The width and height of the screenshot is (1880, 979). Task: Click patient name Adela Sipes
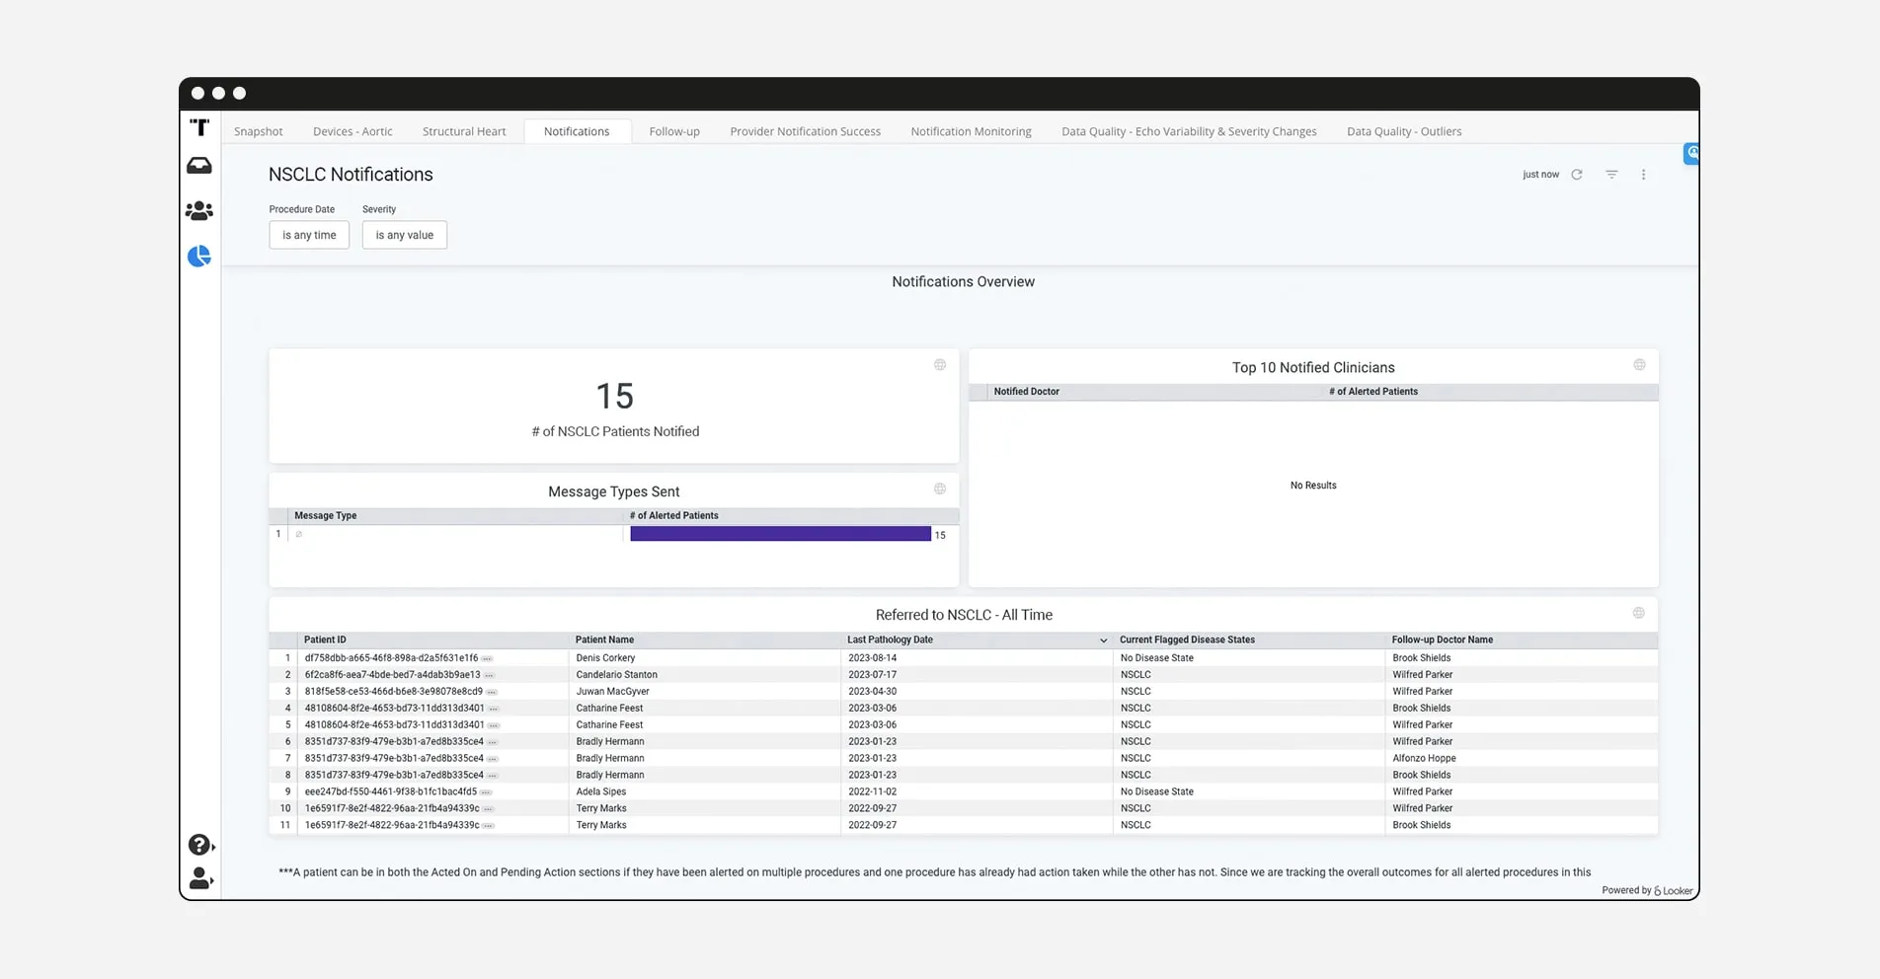tap(600, 791)
